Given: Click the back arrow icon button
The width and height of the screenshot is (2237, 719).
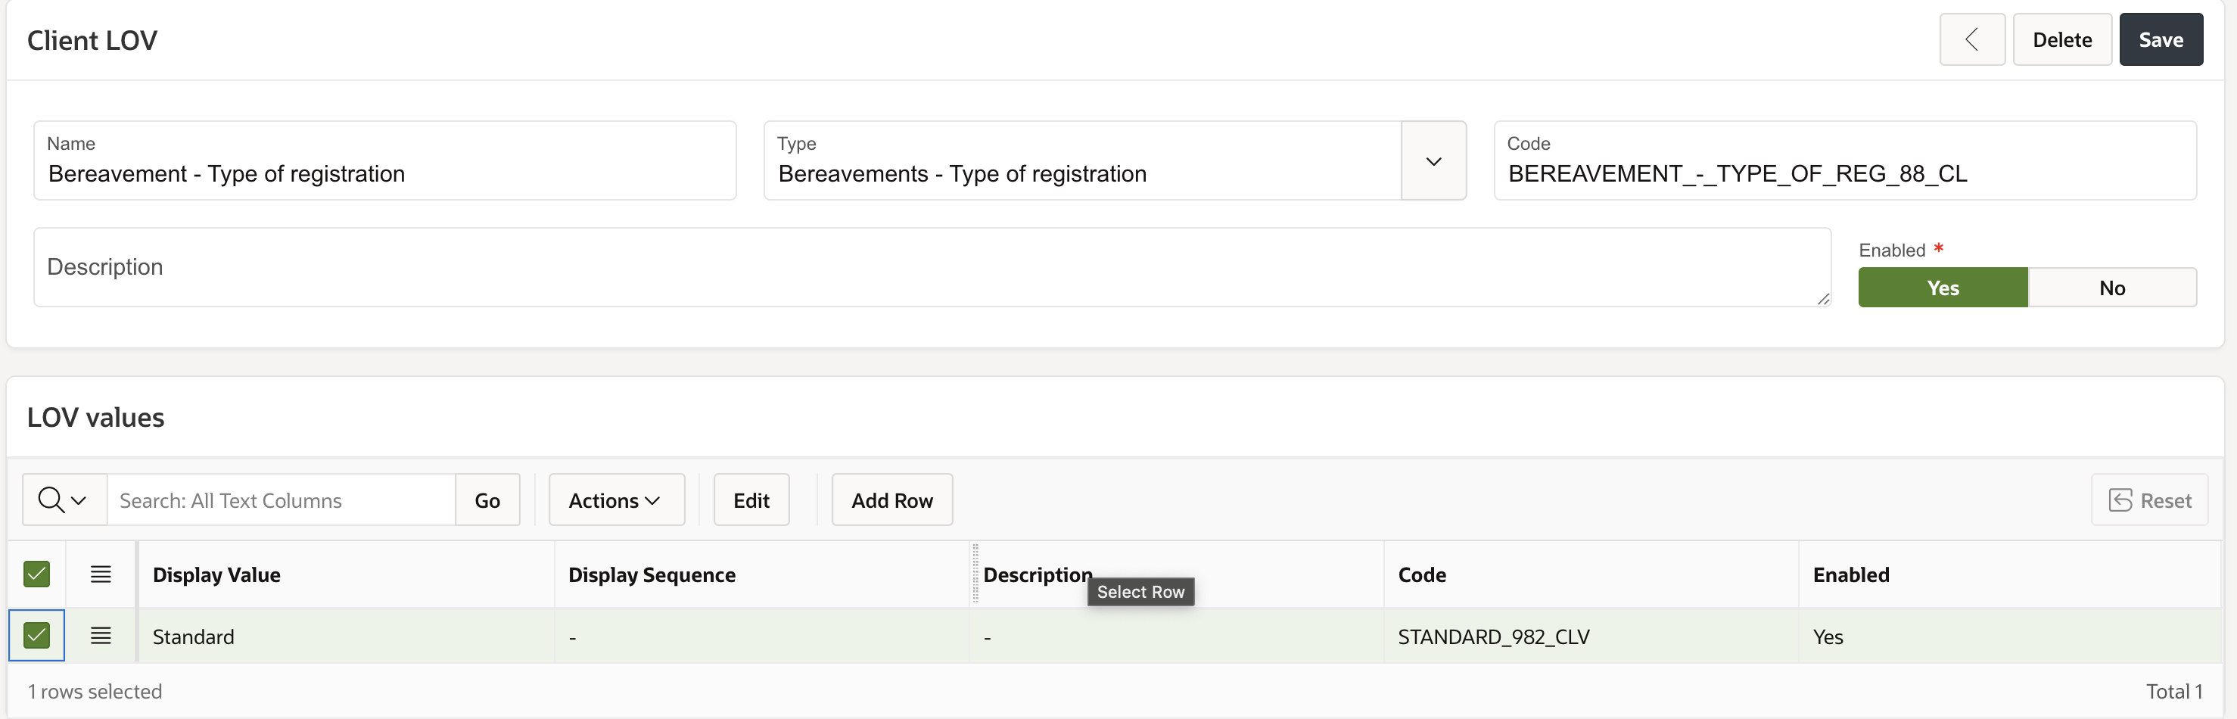Looking at the screenshot, I should coord(1971,40).
